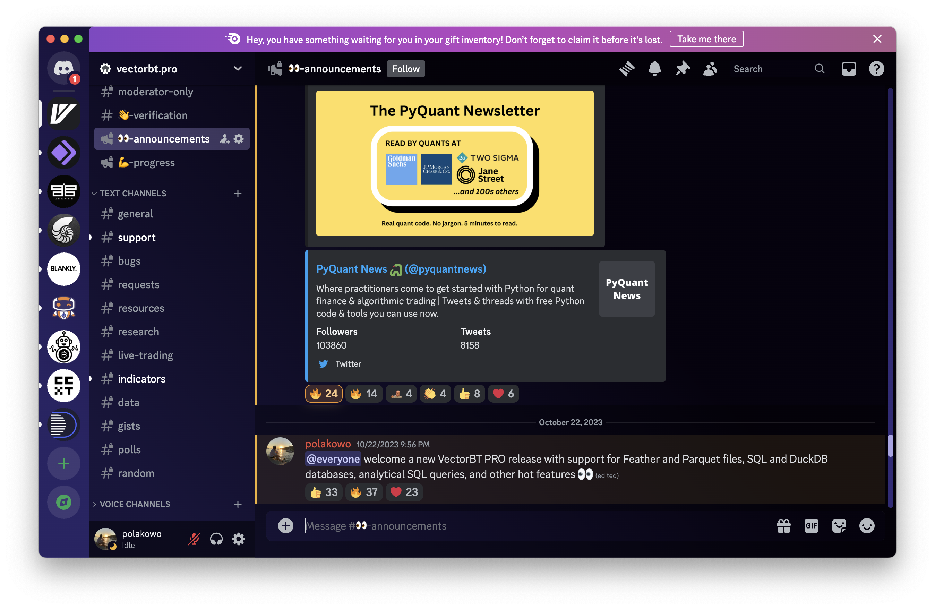Screen dimensions: 935x609
Task: Open the Threads icon in header
Action: 627,69
